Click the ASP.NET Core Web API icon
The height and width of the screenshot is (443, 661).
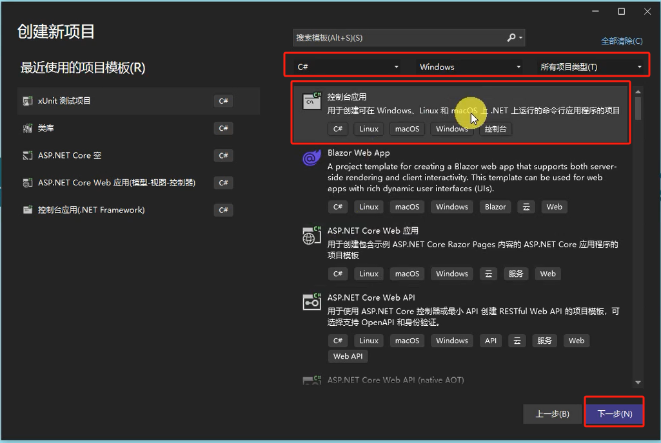[x=311, y=302]
